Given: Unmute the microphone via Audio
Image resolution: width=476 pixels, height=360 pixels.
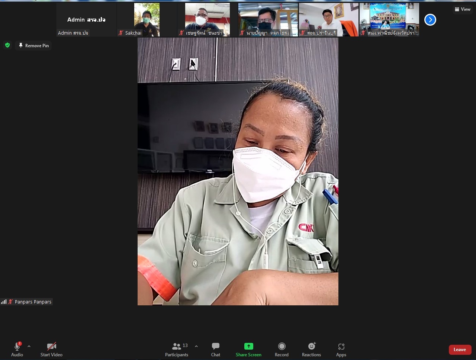Looking at the screenshot, I should tap(17, 349).
